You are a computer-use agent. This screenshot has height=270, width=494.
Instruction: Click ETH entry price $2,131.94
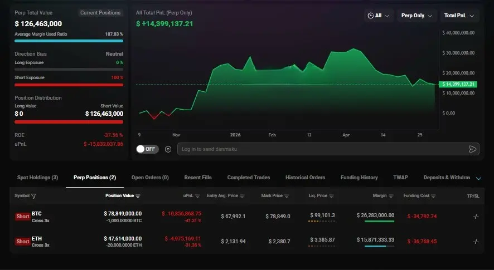click(x=233, y=242)
